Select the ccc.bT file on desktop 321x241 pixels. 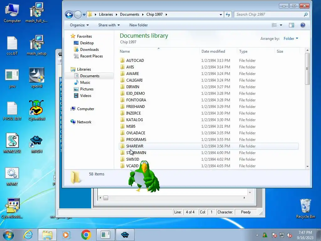coord(12,46)
